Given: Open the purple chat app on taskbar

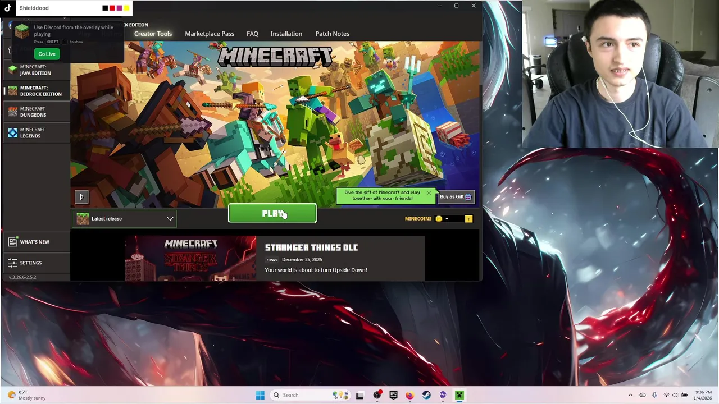Looking at the screenshot, I should [x=443, y=395].
